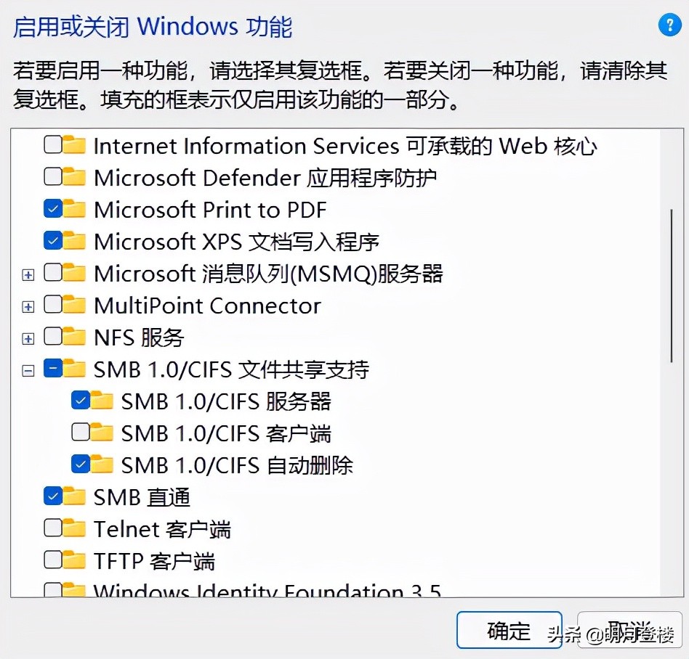The image size is (689, 659).
Task: Click the folder icon beside MultiPoint Connector
Action: click(x=73, y=305)
